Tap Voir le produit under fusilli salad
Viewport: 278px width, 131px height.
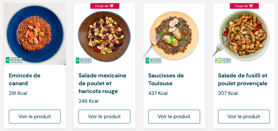coord(244,116)
